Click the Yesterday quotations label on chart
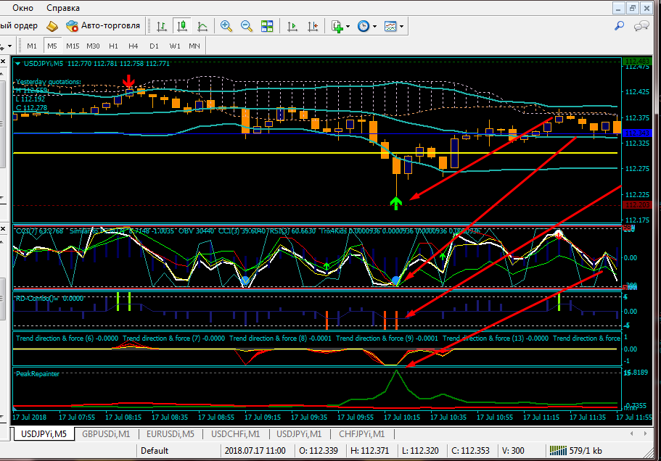 (49, 82)
